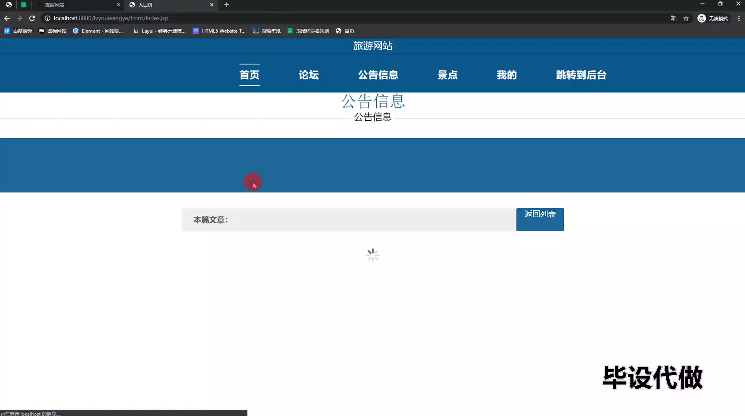The width and height of the screenshot is (745, 416).
Task: Bookmark this page with the star icon
Action: [686, 18]
